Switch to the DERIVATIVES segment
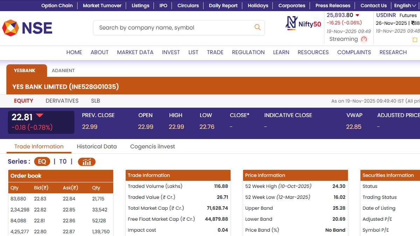The height and width of the screenshot is (236, 420). click(62, 101)
